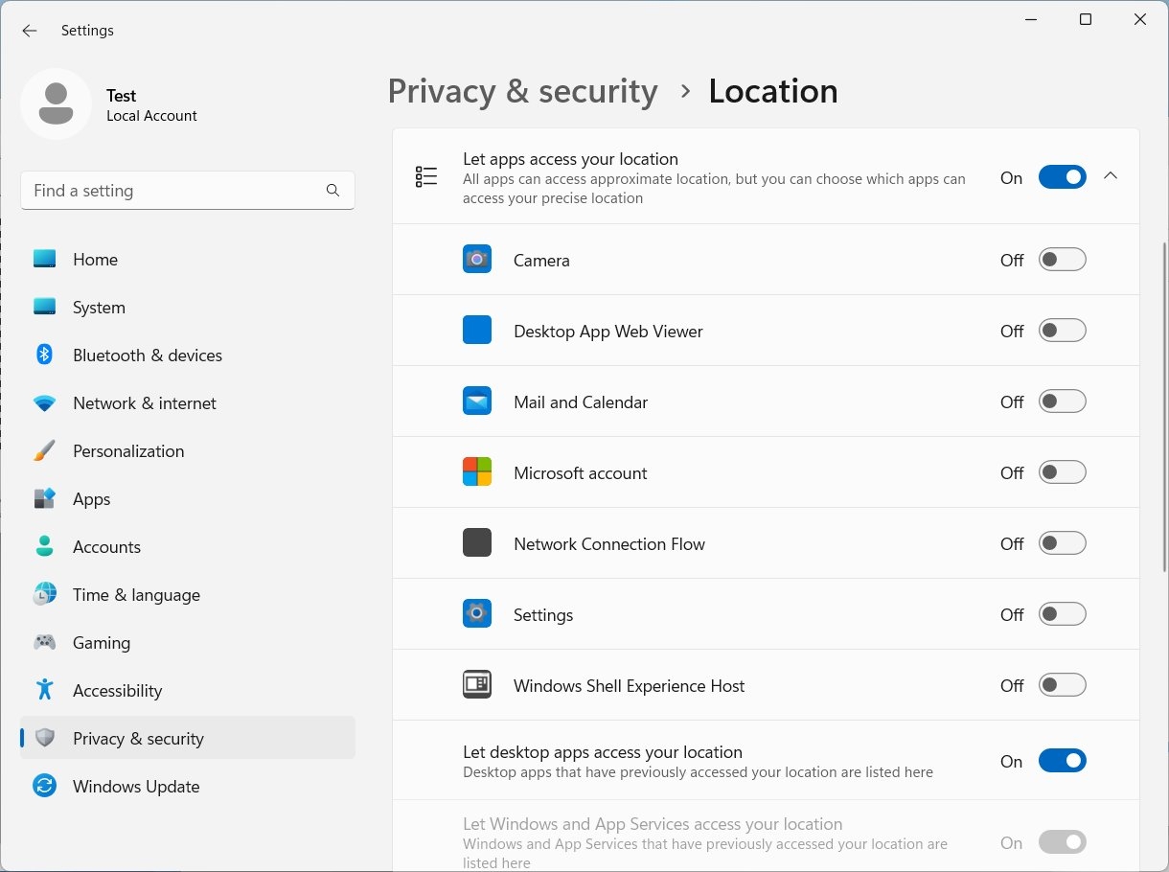
Task: Click the Settings gear app icon
Action: (477, 614)
